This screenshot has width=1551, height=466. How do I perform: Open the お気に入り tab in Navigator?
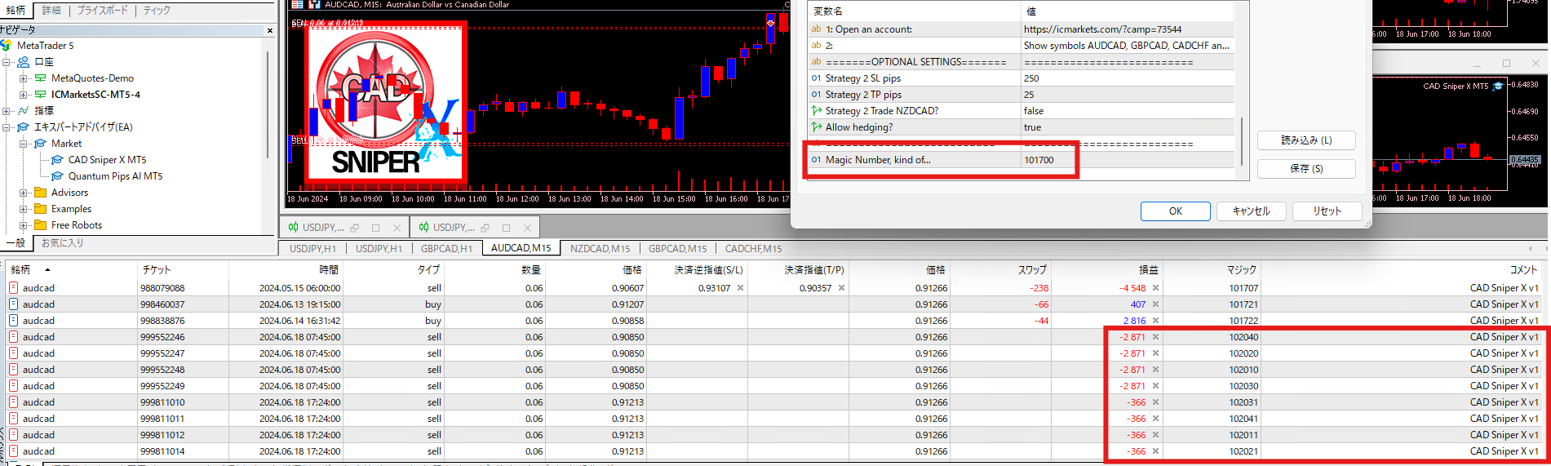(x=62, y=243)
